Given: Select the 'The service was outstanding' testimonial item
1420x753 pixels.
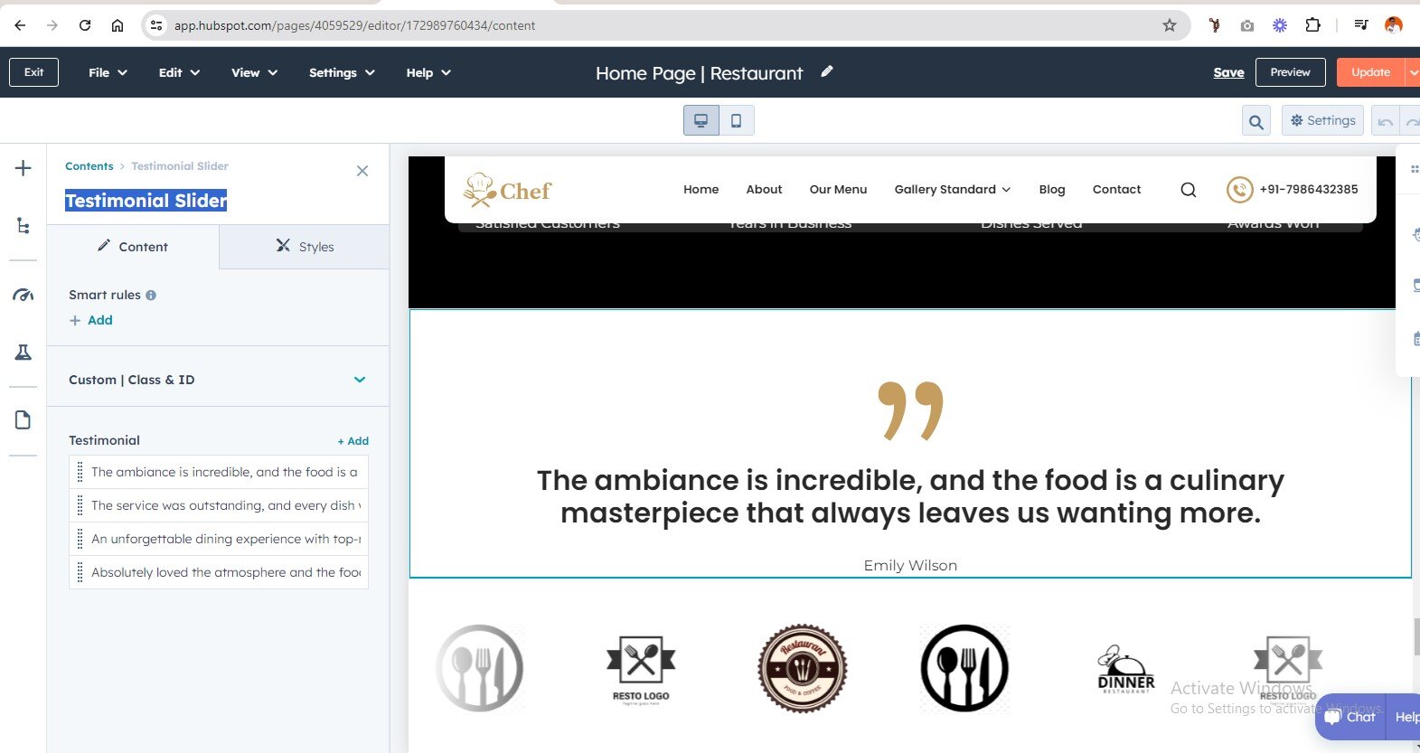Looking at the screenshot, I should pyautogui.click(x=224, y=505).
